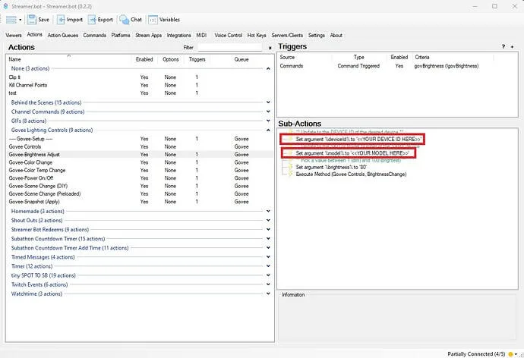This screenshot has height=358, width=524.
Task: Click the Export toolbar icon
Action: pos(92,20)
